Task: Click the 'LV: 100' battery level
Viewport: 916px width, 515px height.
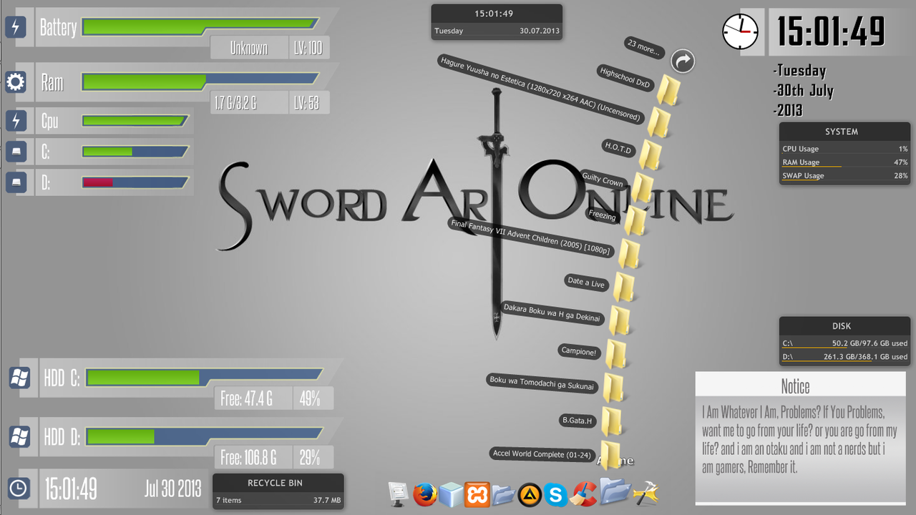Action: pos(308,49)
